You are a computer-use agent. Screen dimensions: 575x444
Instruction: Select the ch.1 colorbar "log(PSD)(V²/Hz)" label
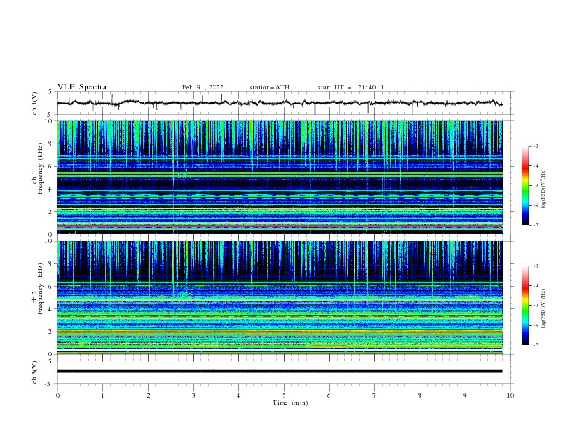(x=544, y=189)
